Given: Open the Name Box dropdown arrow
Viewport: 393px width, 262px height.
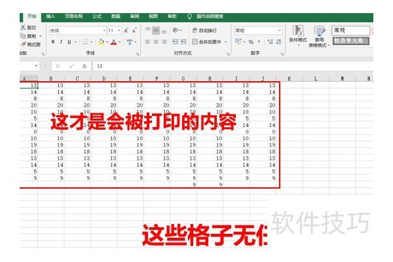Looking at the screenshot, I should tap(36, 66).
